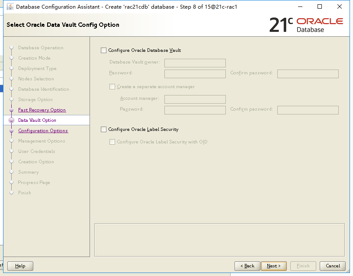This screenshot has height=276, width=353.
Task: Focus the Account manager name field
Action: click(195, 99)
